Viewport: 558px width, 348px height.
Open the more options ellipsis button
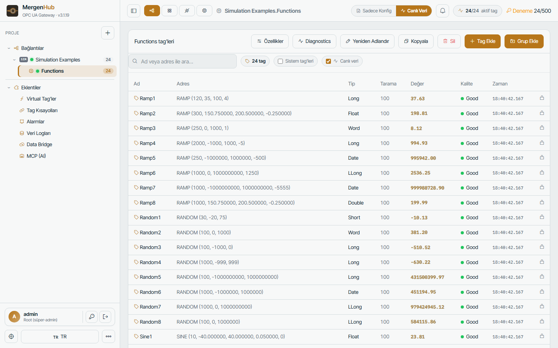(108, 336)
